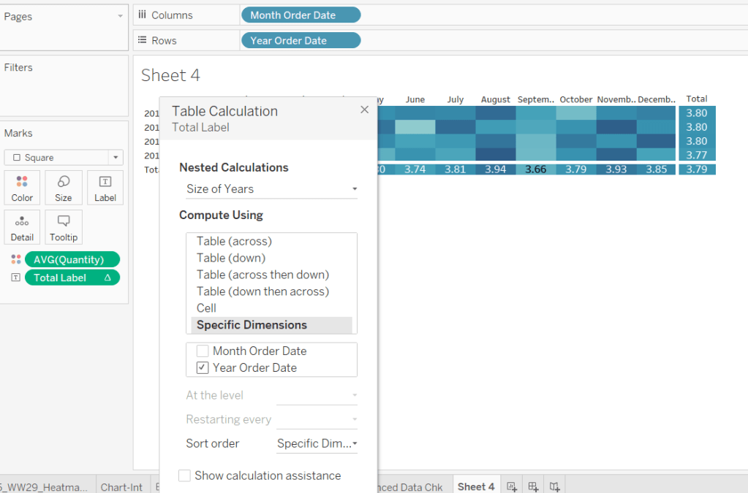The width and height of the screenshot is (748, 493).
Task: Click the September grand total 3.66 cell
Action: point(535,169)
